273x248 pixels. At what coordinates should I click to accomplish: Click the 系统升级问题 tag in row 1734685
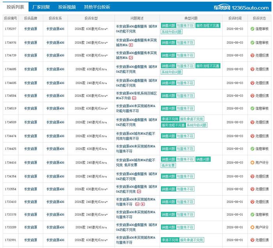pyautogui.click(x=172, y=72)
